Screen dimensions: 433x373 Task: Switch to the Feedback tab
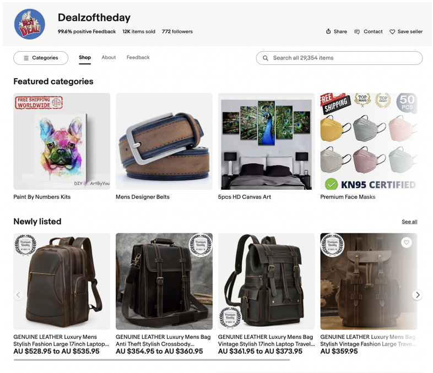coord(138,57)
